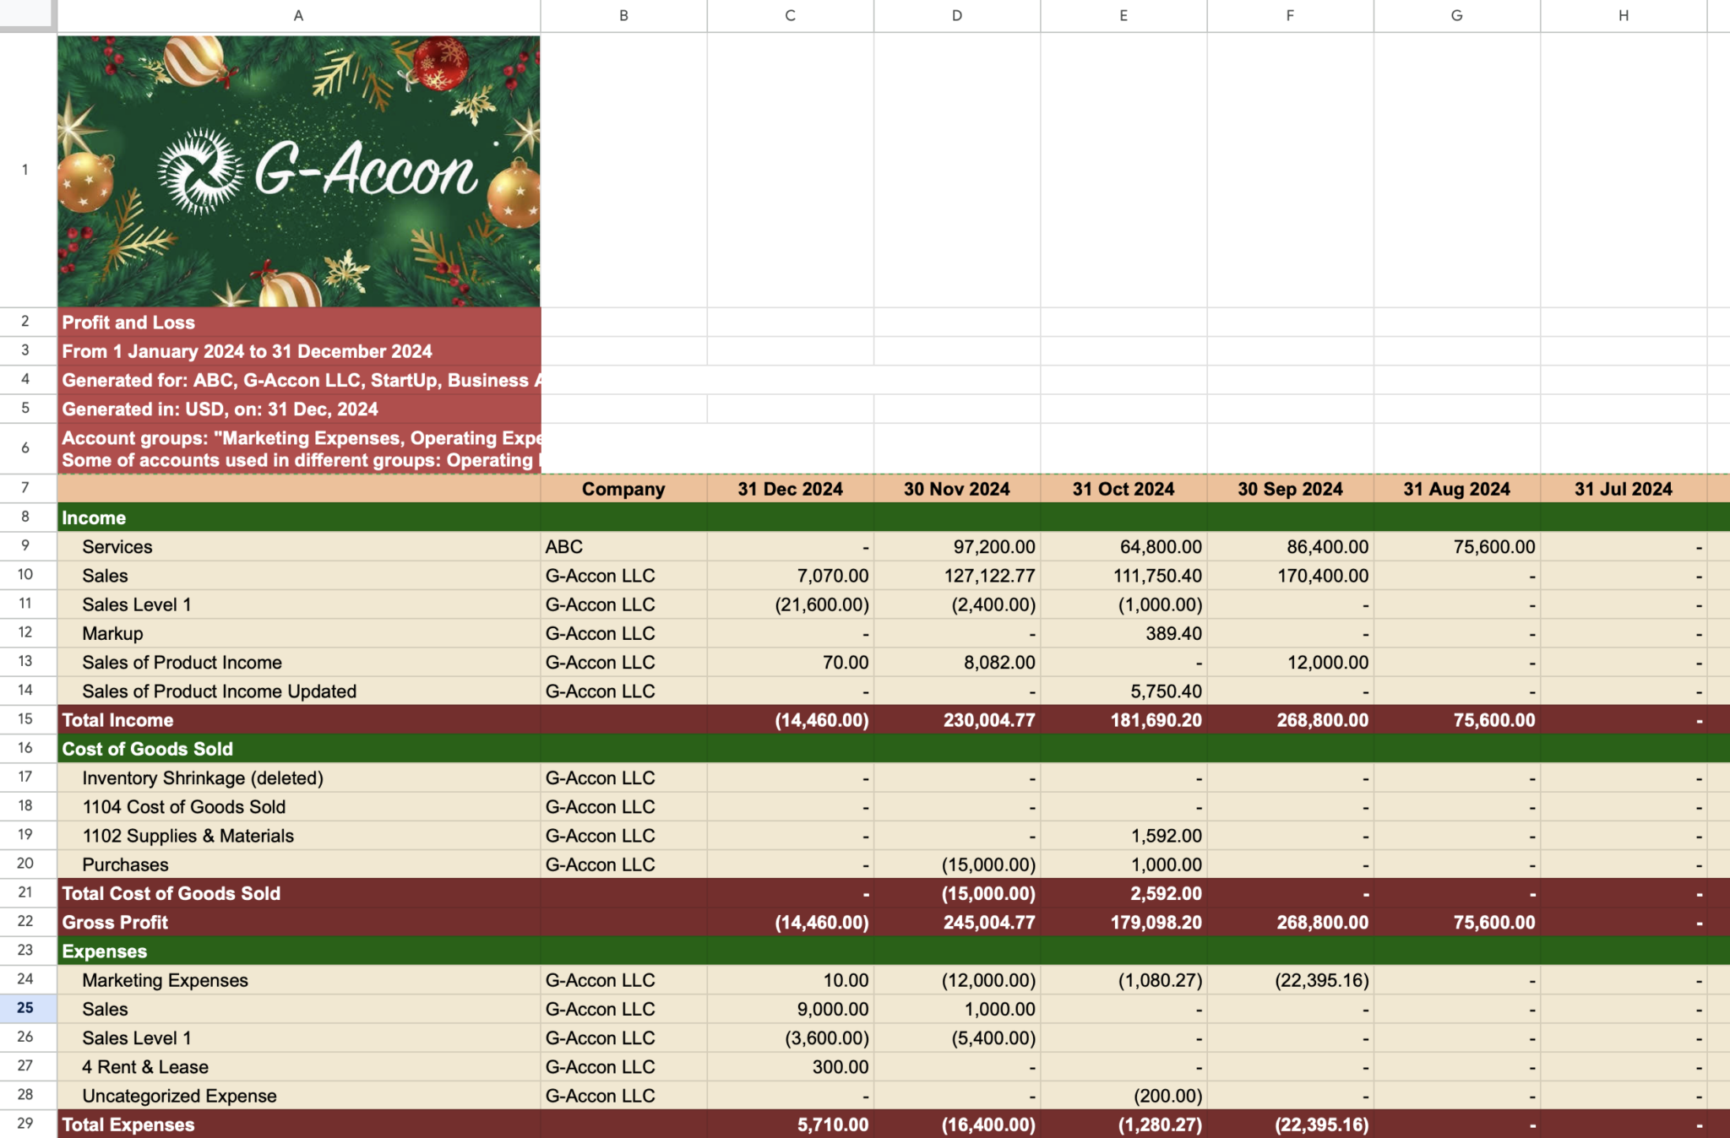Click '1102 Supplies & Materials' cell
This screenshot has height=1138, width=1730.
click(299, 835)
